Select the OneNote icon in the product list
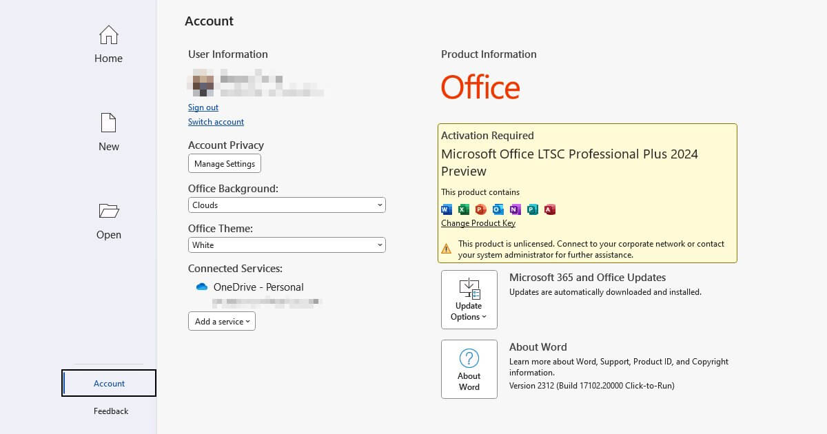 pyautogui.click(x=515, y=209)
